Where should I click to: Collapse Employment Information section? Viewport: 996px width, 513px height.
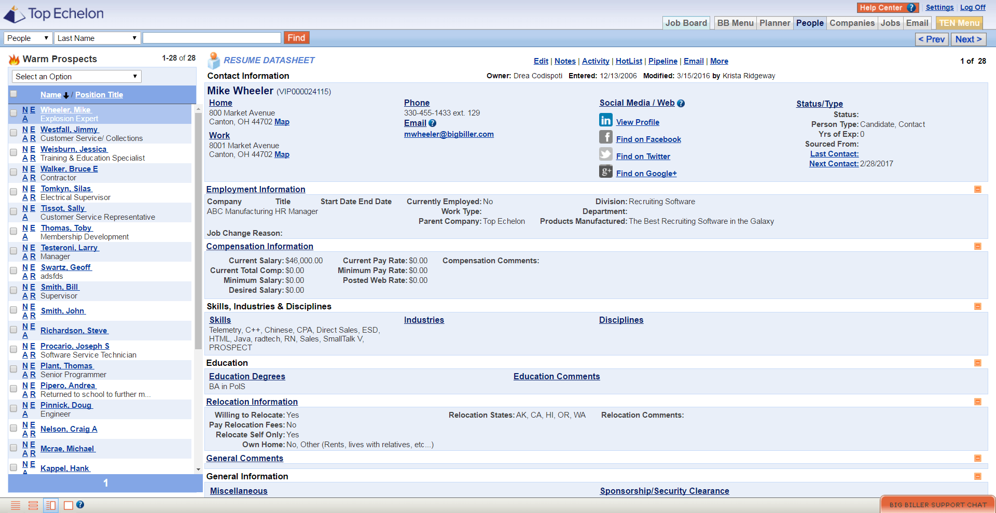977,190
